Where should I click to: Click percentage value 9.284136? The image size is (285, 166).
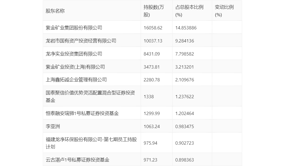[x=185, y=41]
